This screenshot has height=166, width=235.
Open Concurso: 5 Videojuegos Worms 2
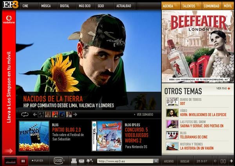pos(137,135)
